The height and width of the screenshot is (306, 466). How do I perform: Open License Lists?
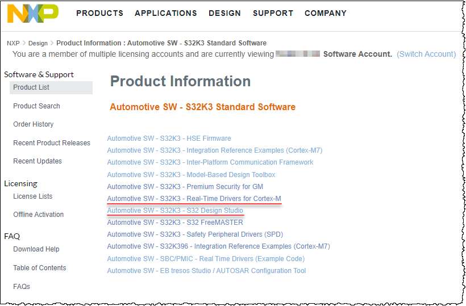coord(33,196)
